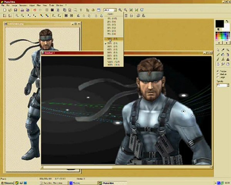Image resolution: width=231 pixels, height=185 pixels.
Task: Open the Window menu
Action: coord(60,5)
